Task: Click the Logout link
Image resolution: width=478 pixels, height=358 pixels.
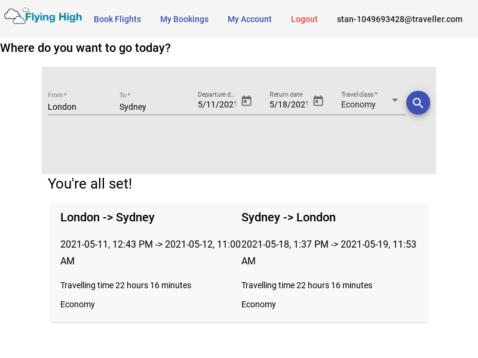Action: coord(304,19)
